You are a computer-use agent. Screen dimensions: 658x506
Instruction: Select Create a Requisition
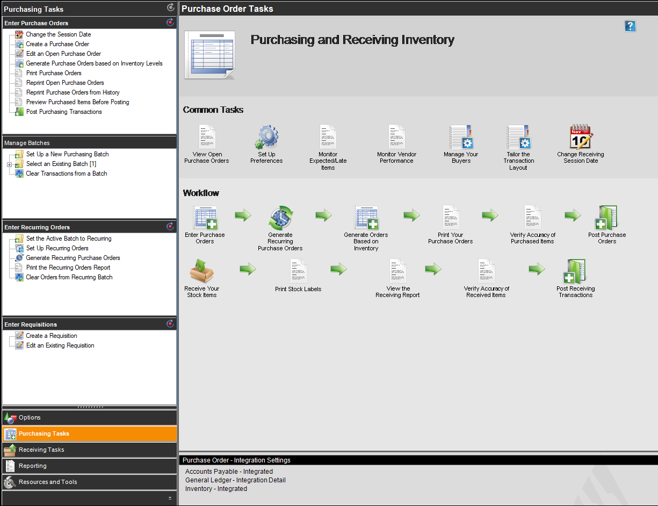coord(52,336)
